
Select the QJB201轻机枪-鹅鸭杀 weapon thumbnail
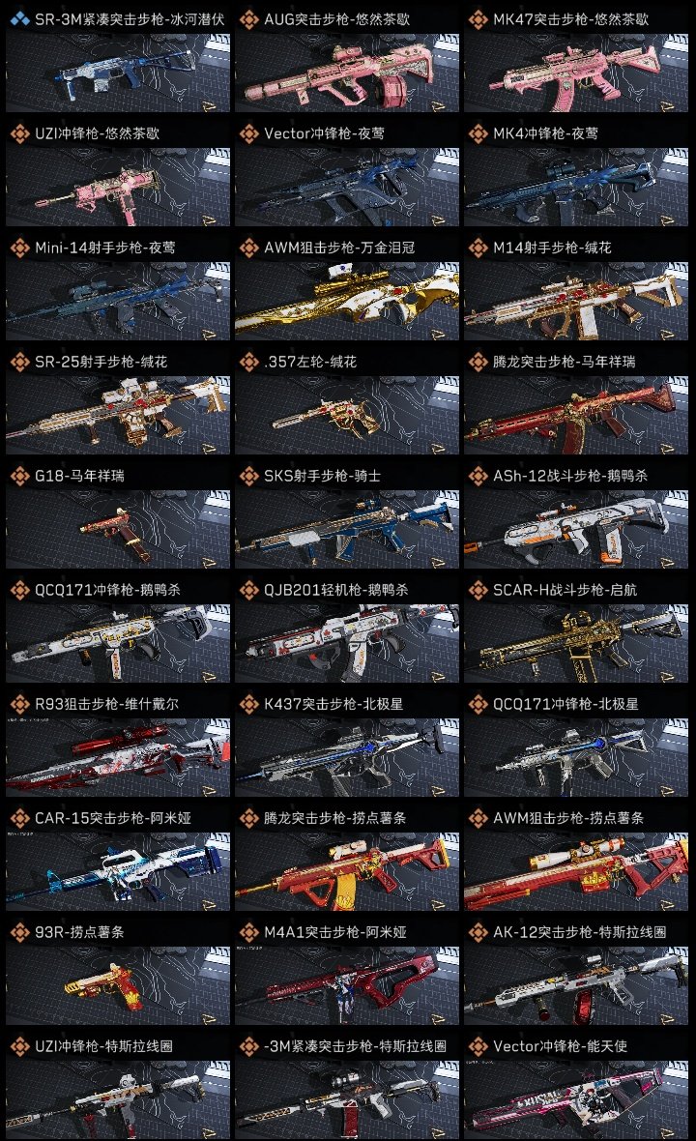pos(347,643)
